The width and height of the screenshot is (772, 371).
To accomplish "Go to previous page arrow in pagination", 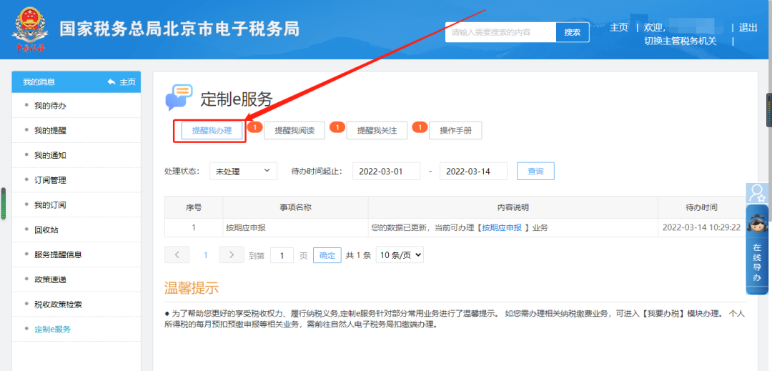I will (x=177, y=255).
